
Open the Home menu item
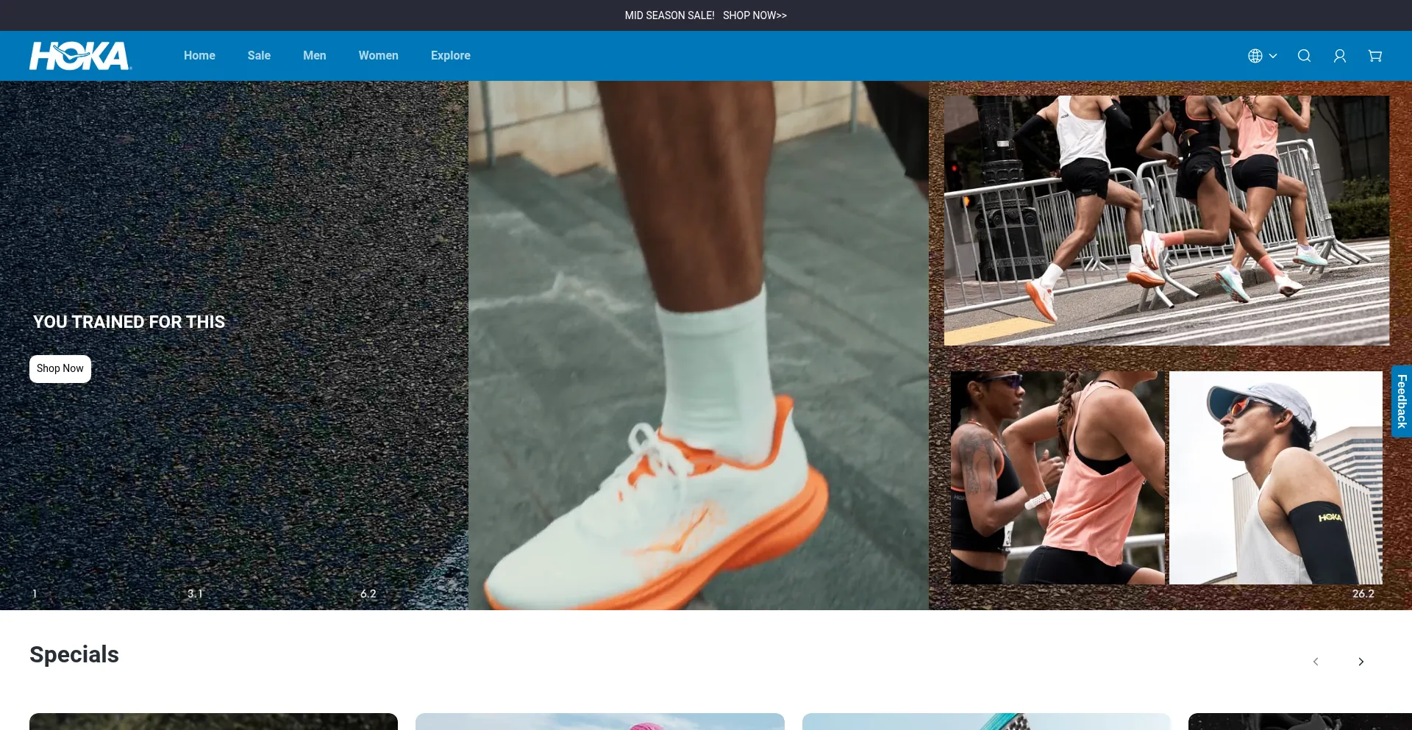(199, 56)
